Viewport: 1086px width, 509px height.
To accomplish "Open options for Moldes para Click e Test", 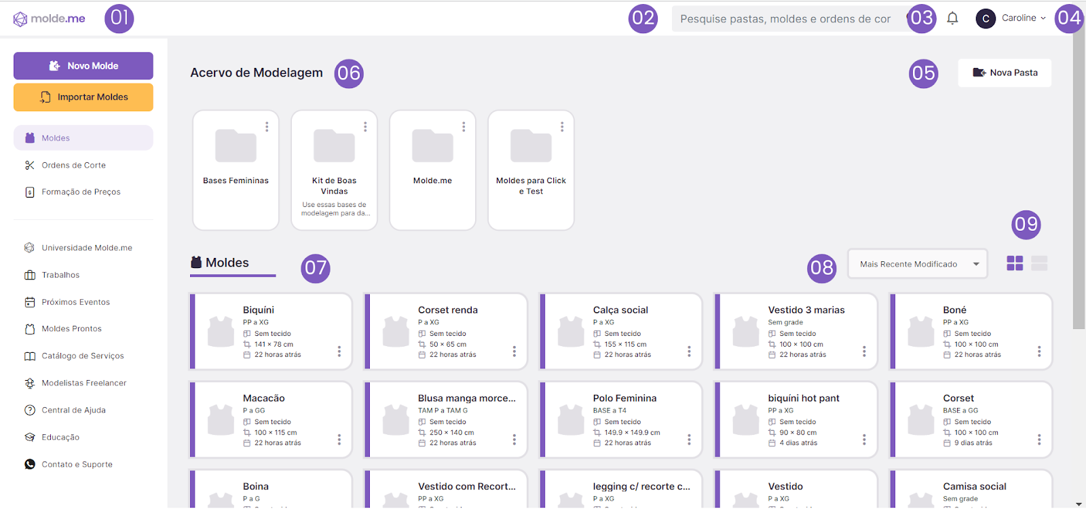I will click(x=562, y=127).
